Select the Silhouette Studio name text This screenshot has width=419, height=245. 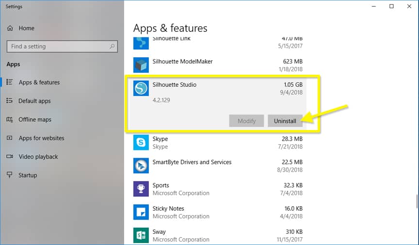[x=175, y=85]
